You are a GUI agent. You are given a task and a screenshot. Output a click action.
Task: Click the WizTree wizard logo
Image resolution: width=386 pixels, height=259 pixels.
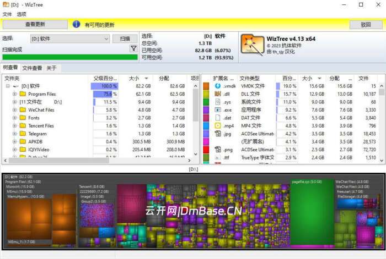coord(252,45)
